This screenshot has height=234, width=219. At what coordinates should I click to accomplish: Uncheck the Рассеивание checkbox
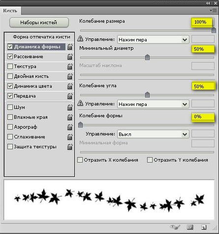pos(10,57)
